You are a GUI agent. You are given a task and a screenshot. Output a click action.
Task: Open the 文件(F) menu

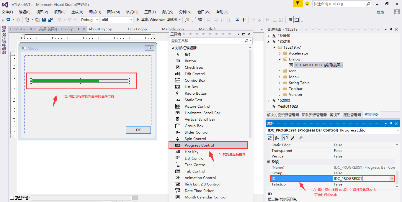click(x=7, y=12)
